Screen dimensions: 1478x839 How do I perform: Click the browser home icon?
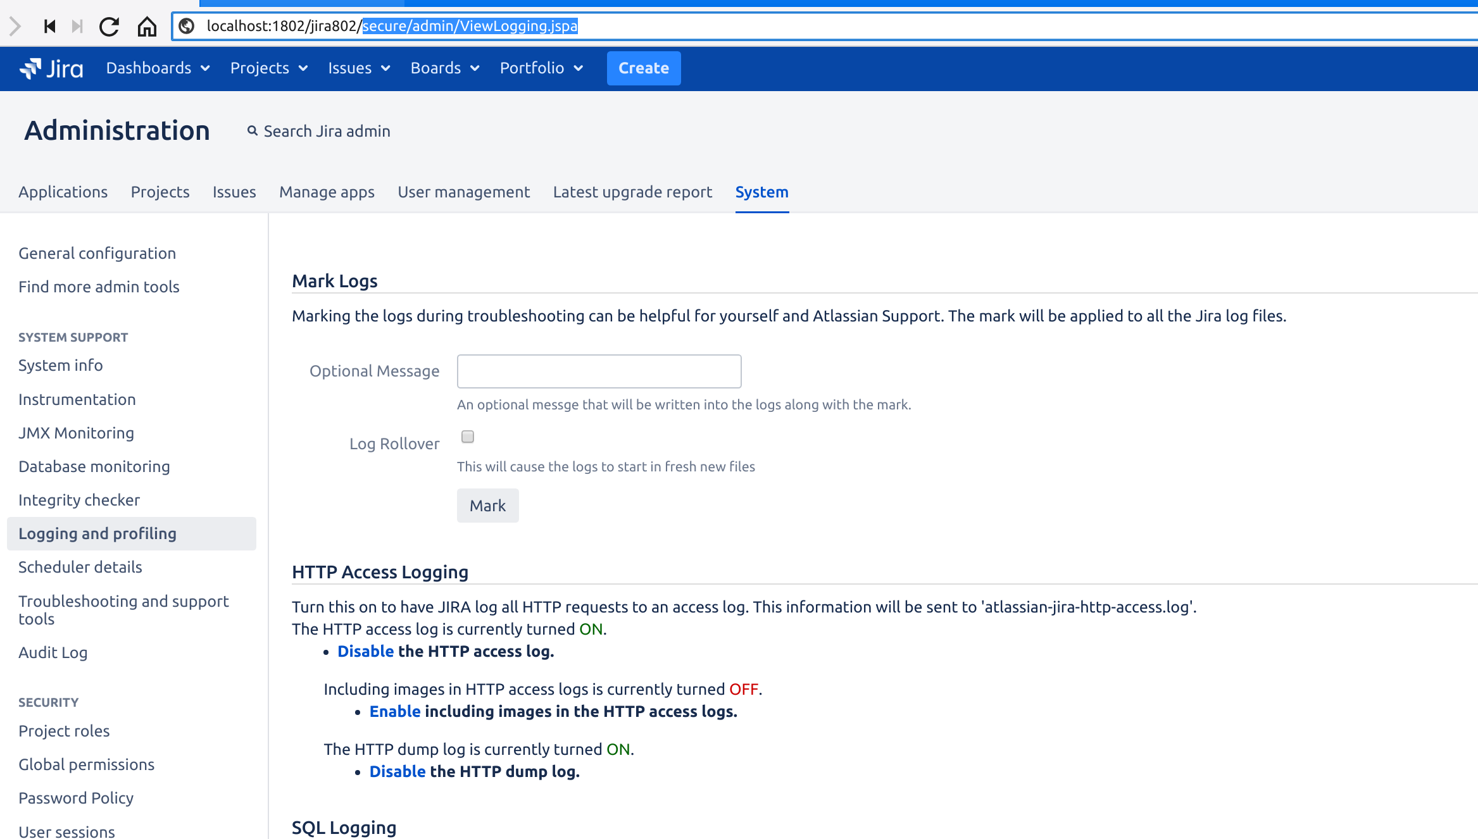click(147, 27)
